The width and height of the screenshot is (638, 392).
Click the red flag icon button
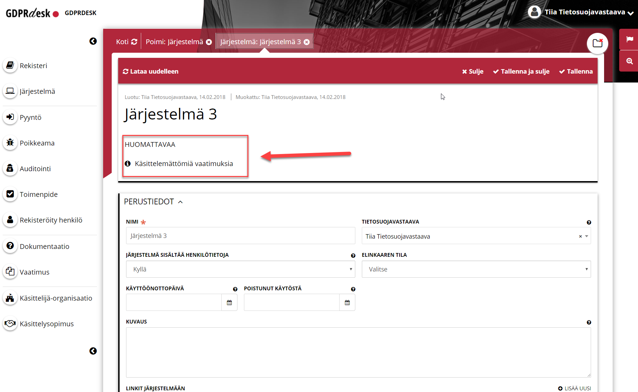tap(629, 39)
